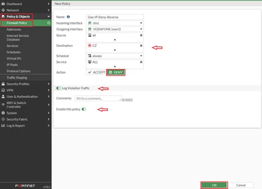The width and height of the screenshot is (262, 189).
Task: Click the v7.0.1 version label
Action: click(47, 187)
